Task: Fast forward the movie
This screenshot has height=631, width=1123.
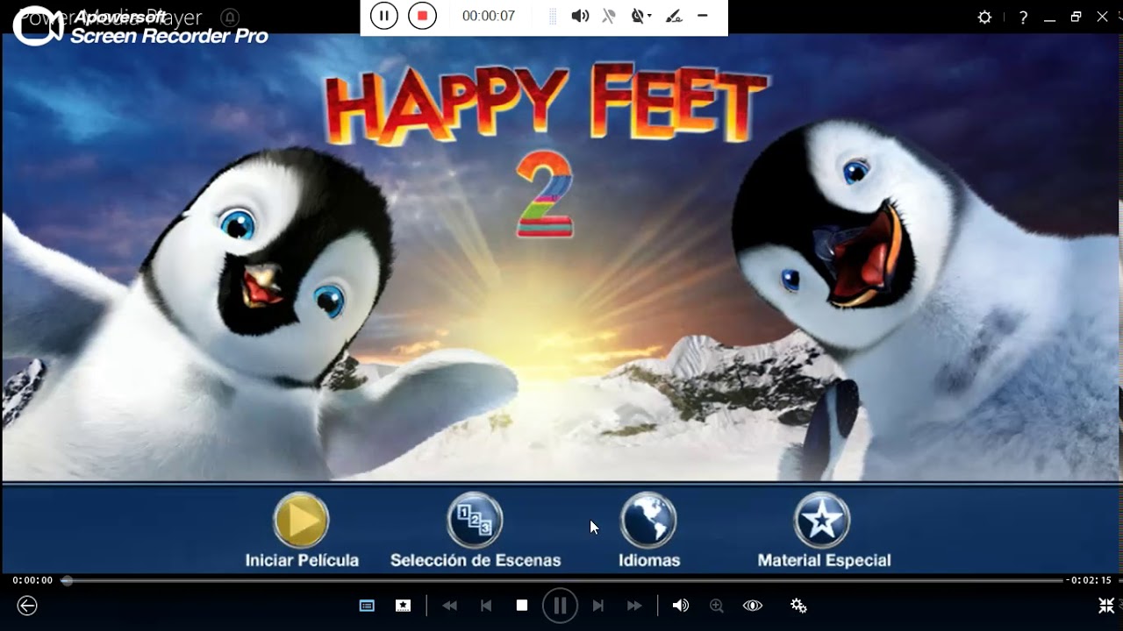Action: click(634, 606)
